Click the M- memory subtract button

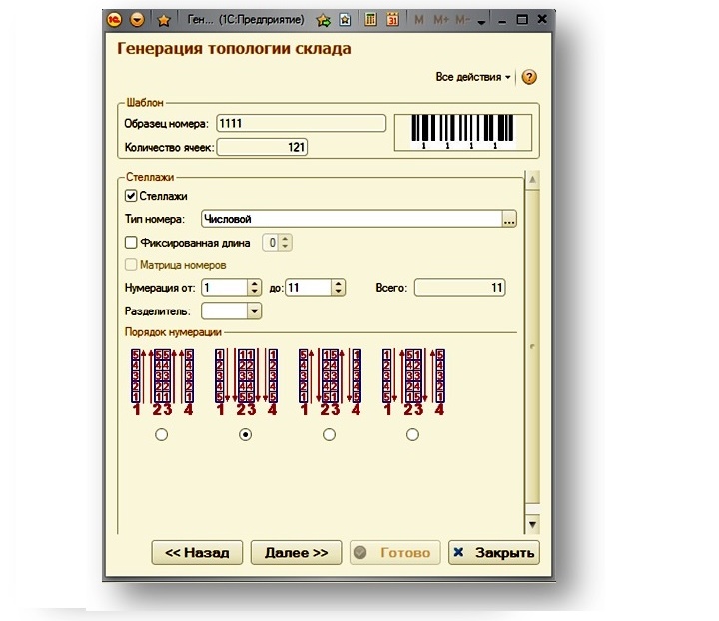coord(462,20)
